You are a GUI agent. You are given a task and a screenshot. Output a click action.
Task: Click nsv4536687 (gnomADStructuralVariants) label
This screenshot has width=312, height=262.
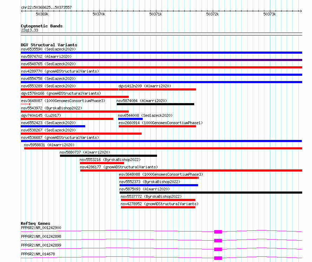(x=60, y=137)
